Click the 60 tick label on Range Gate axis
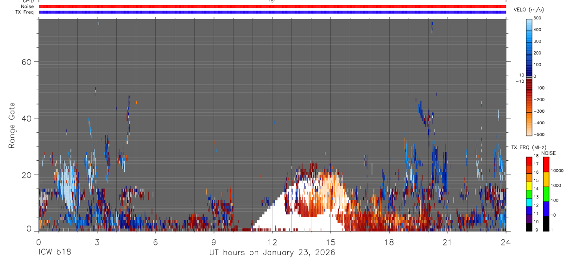Screen dimensions: 569x262 tap(26, 62)
